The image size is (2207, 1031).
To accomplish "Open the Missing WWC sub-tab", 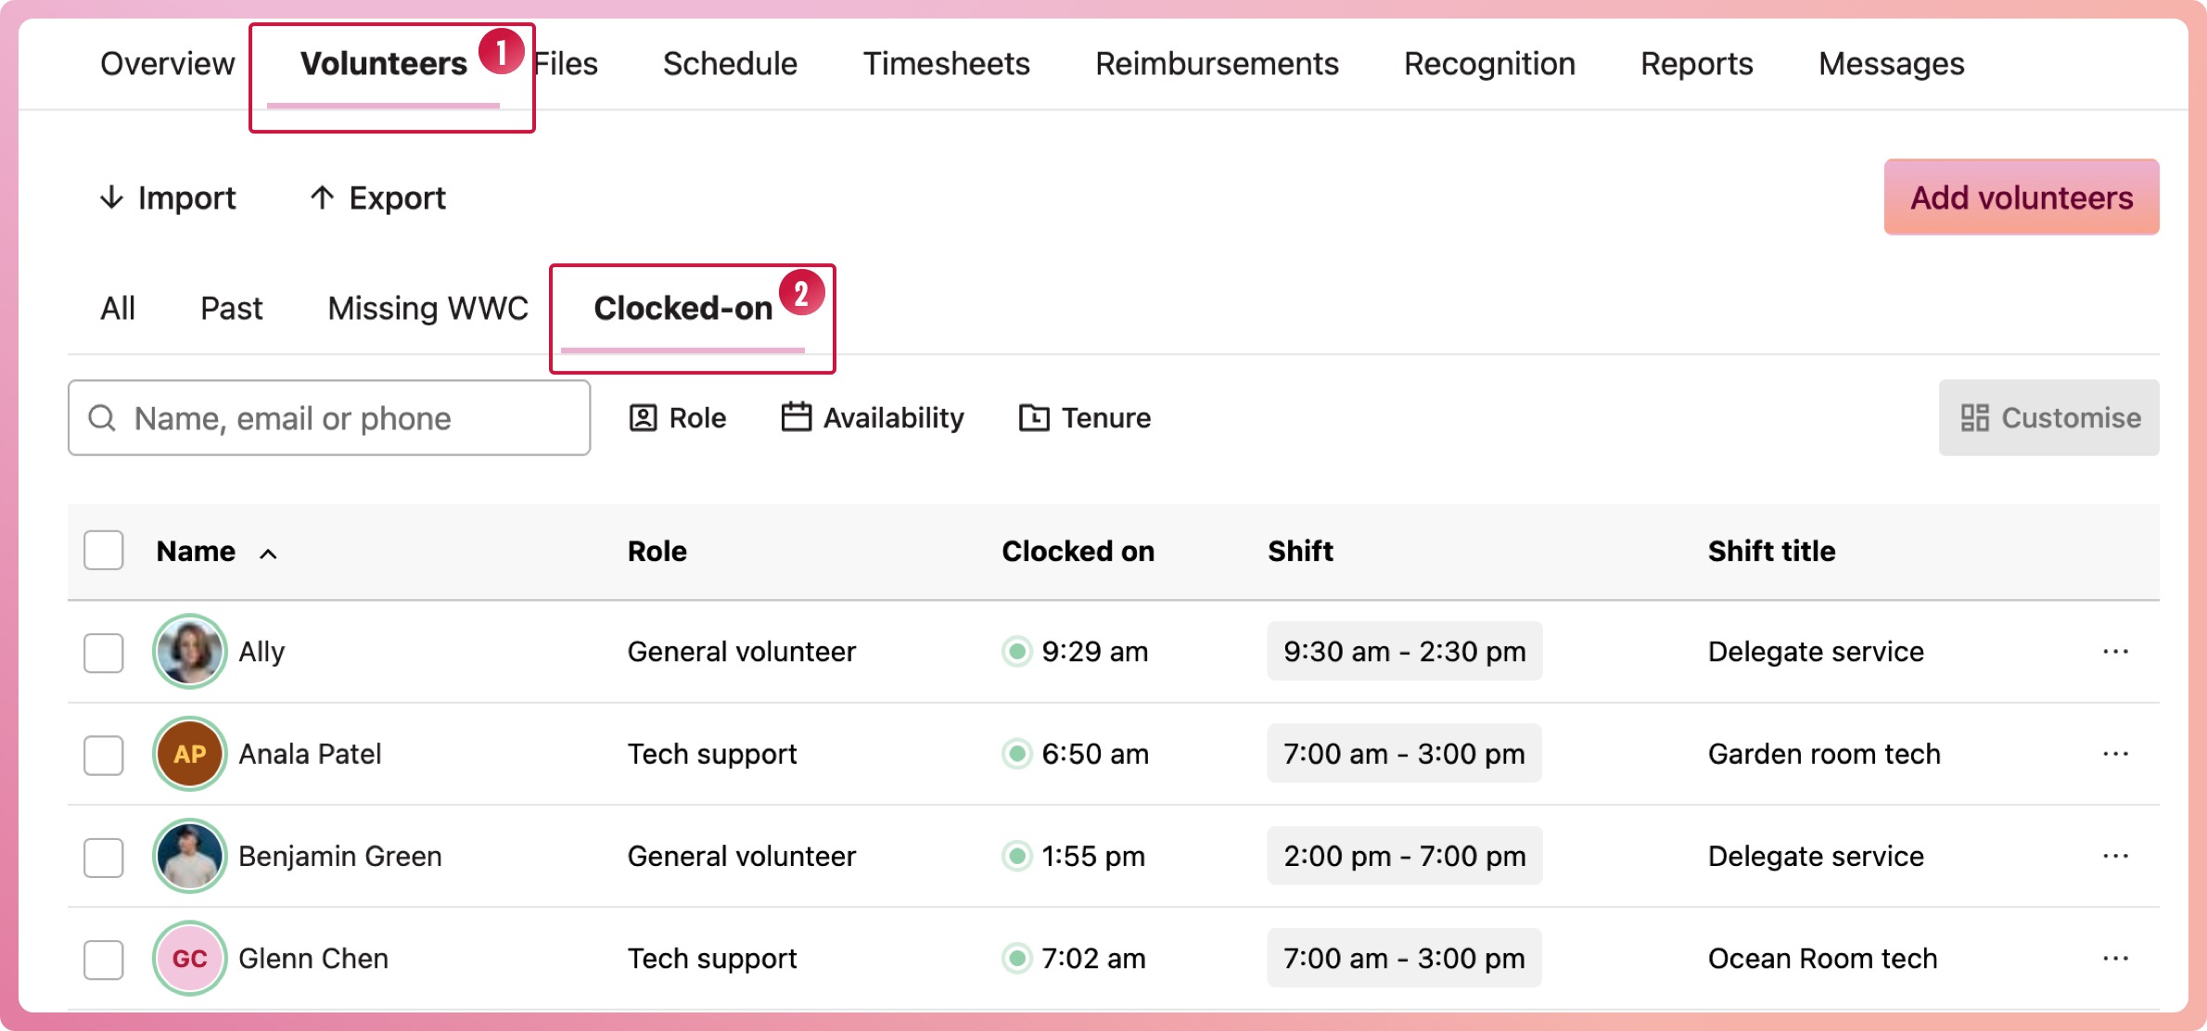I will pos(427,308).
